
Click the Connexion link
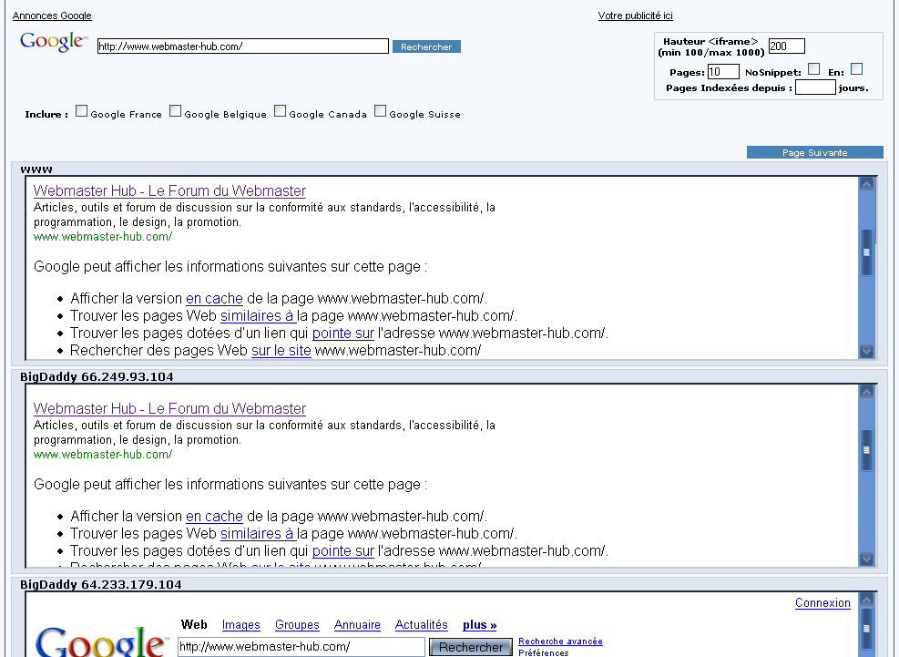[x=822, y=602]
